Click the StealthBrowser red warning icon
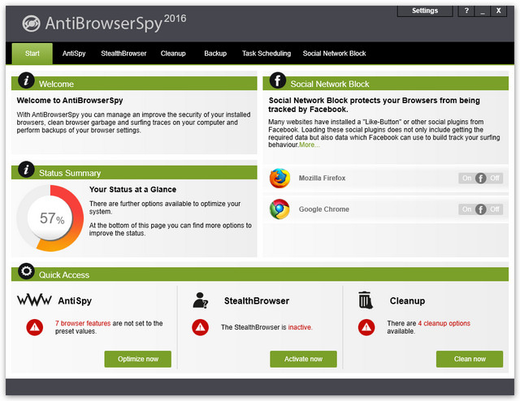 [x=201, y=327]
